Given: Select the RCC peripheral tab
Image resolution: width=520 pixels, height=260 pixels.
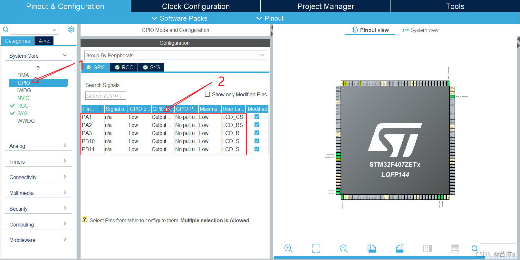Looking at the screenshot, I should pos(124,67).
